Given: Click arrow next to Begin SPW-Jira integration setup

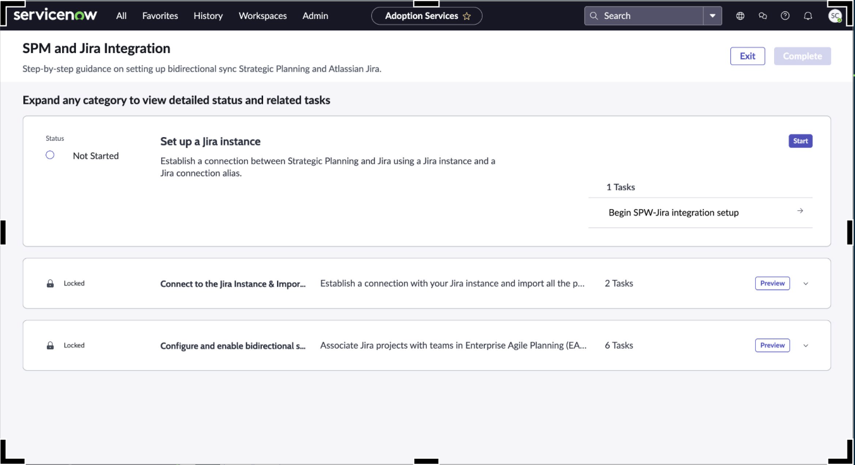Looking at the screenshot, I should coord(800,211).
